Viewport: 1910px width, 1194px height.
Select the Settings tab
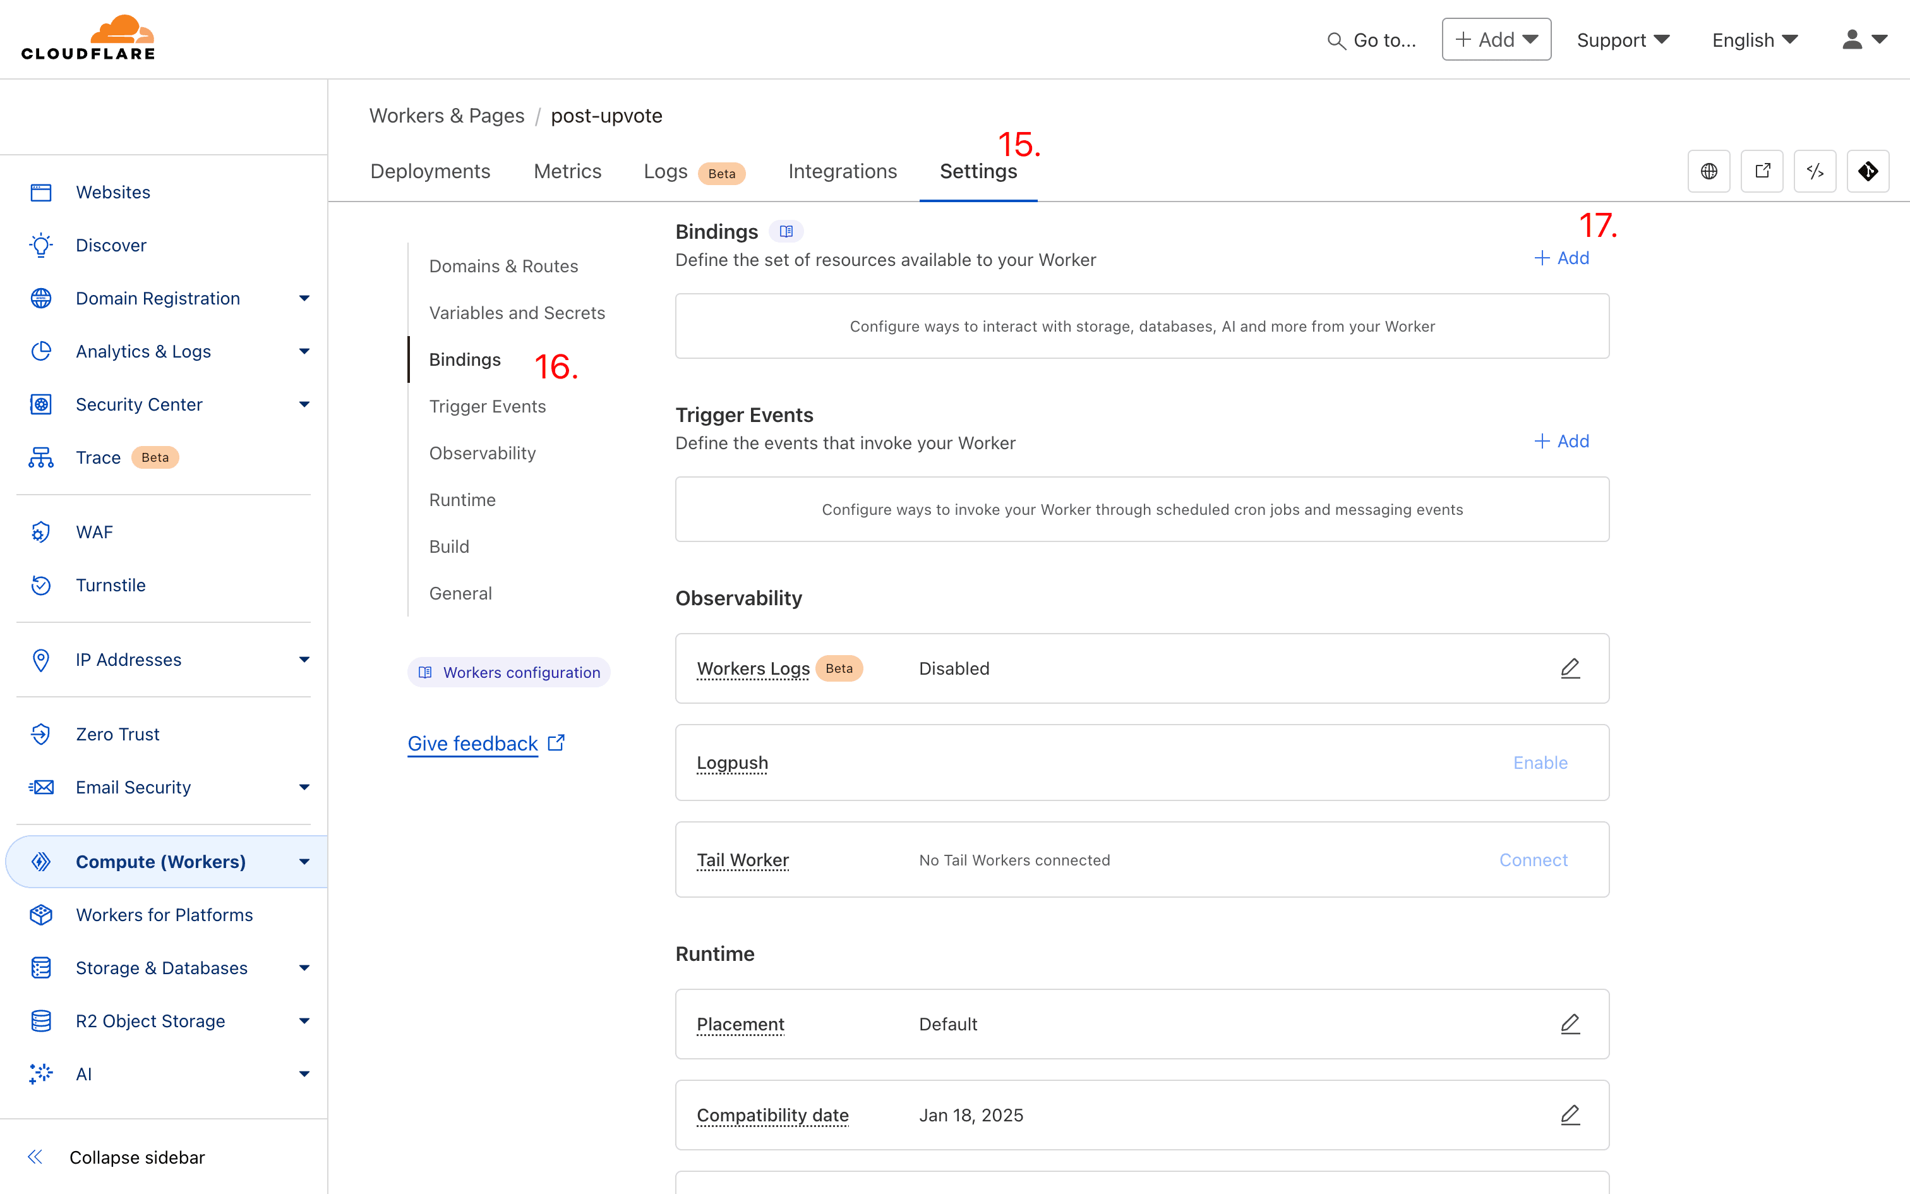click(978, 171)
